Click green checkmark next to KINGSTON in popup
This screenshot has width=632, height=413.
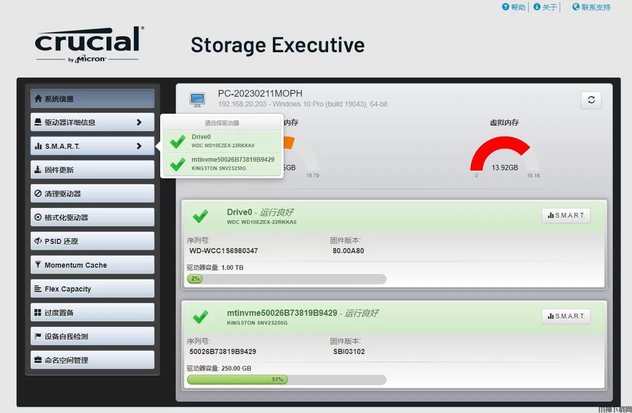pyautogui.click(x=177, y=164)
